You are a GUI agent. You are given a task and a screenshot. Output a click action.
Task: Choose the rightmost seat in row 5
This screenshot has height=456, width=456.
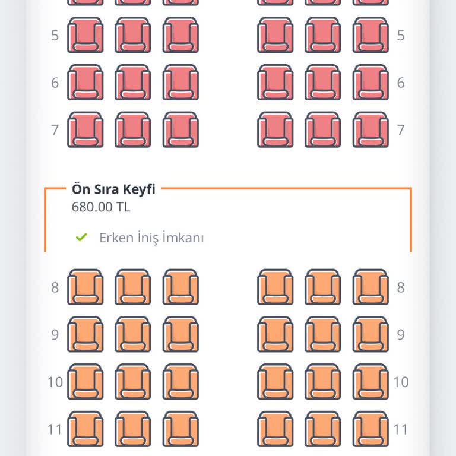(370, 35)
